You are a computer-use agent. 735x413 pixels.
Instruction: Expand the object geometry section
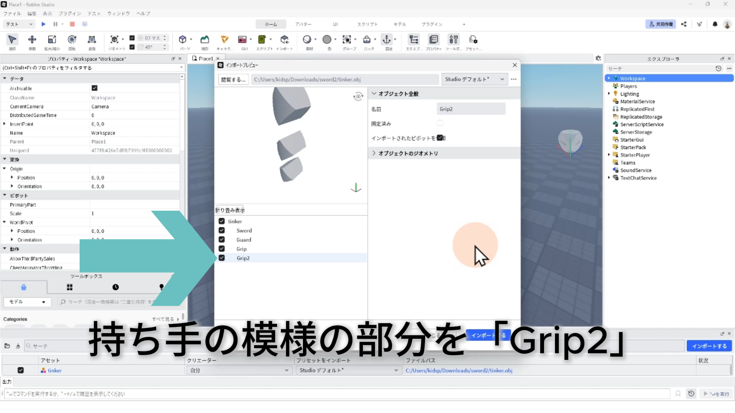coord(374,153)
